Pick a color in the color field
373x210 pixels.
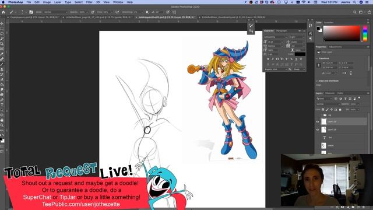pos(342,33)
